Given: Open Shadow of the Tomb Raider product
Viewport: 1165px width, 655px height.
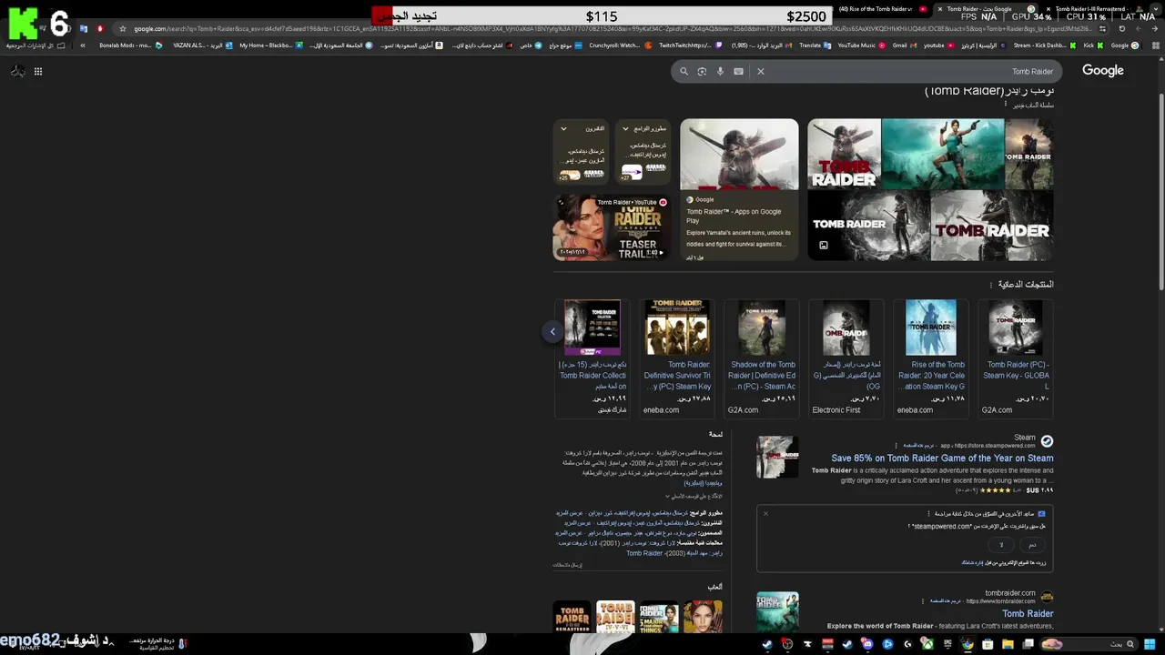Looking at the screenshot, I should (x=762, y=358).
